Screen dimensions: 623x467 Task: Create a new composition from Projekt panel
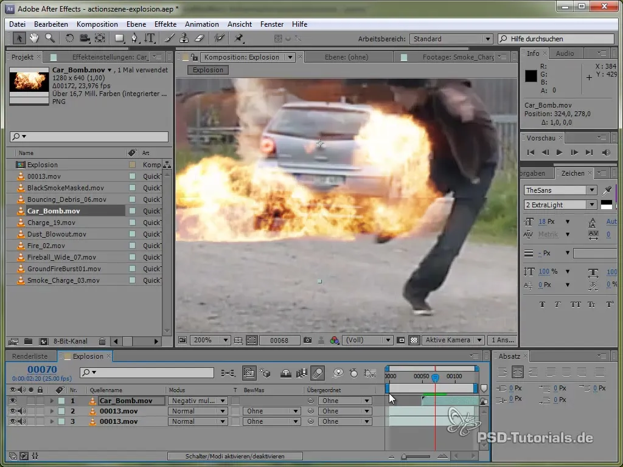tap(43, 342)
